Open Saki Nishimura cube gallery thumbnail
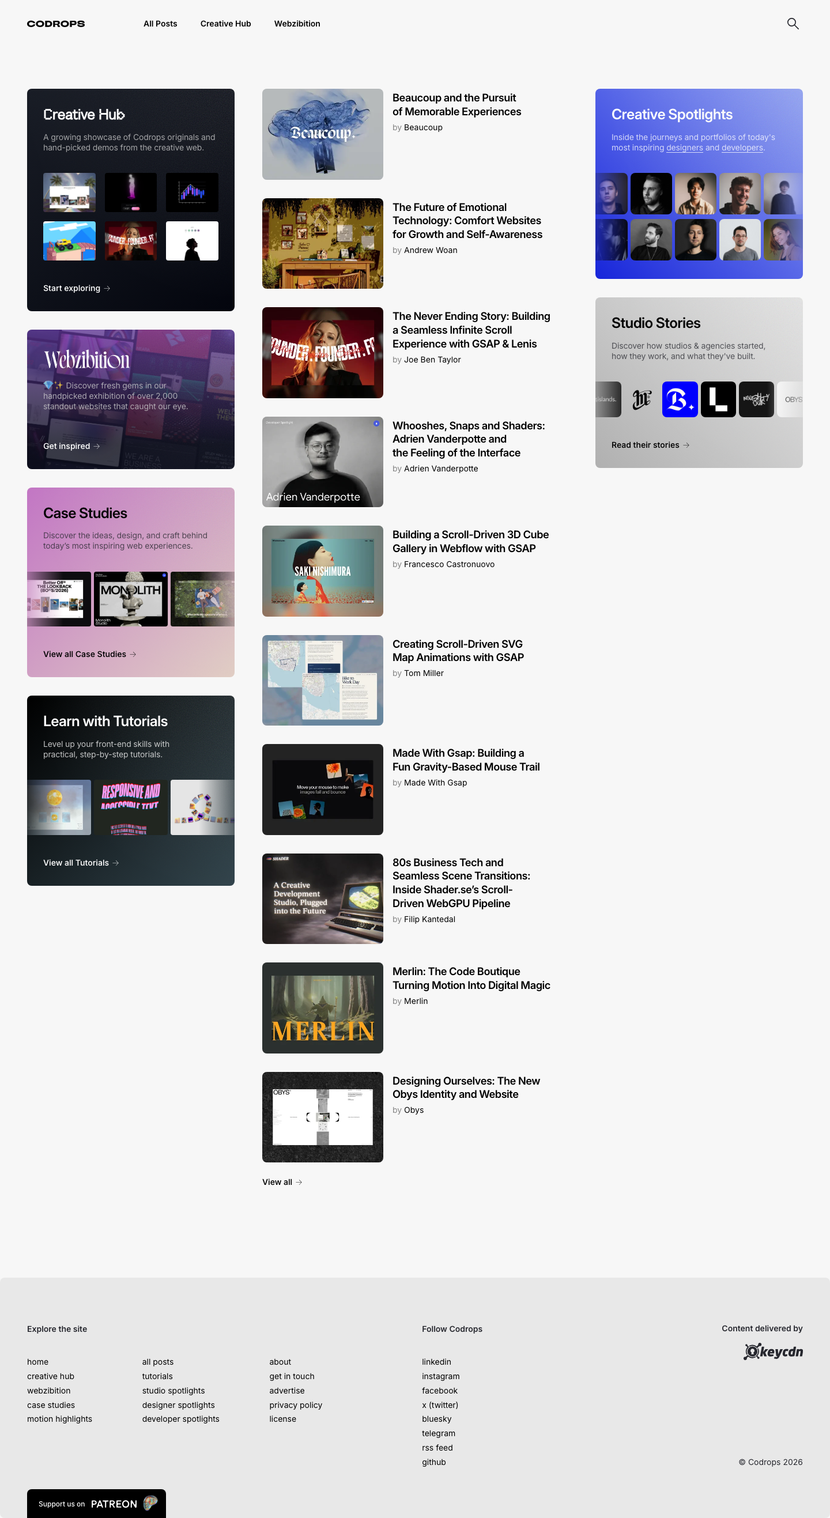This screenshot has height=1518, width=830. [322, 571]
